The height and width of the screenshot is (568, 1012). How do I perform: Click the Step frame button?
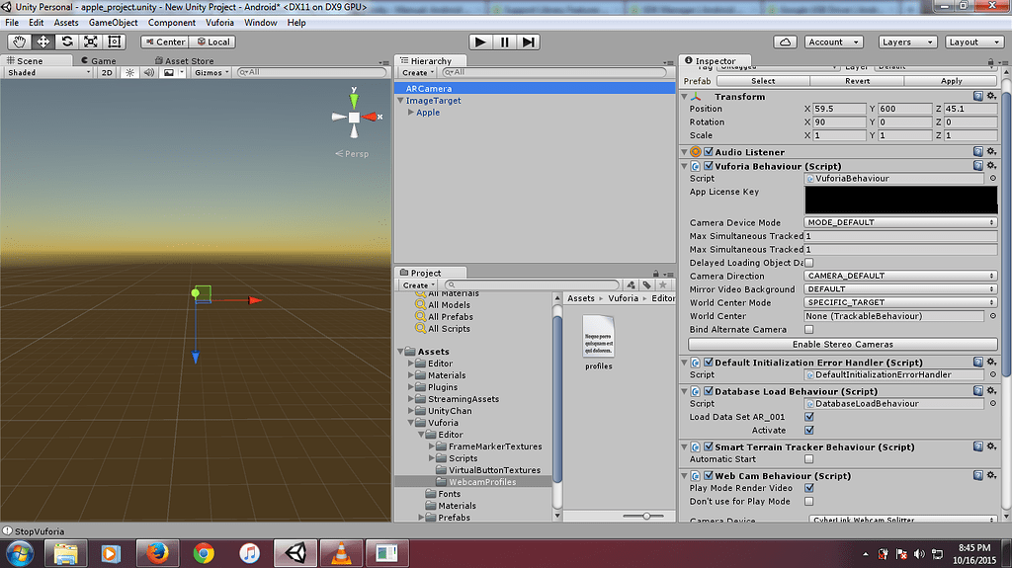click(529, 41)
